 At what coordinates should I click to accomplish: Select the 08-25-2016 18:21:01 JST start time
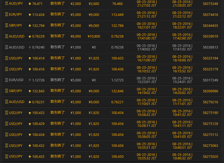tap(147, 25)
